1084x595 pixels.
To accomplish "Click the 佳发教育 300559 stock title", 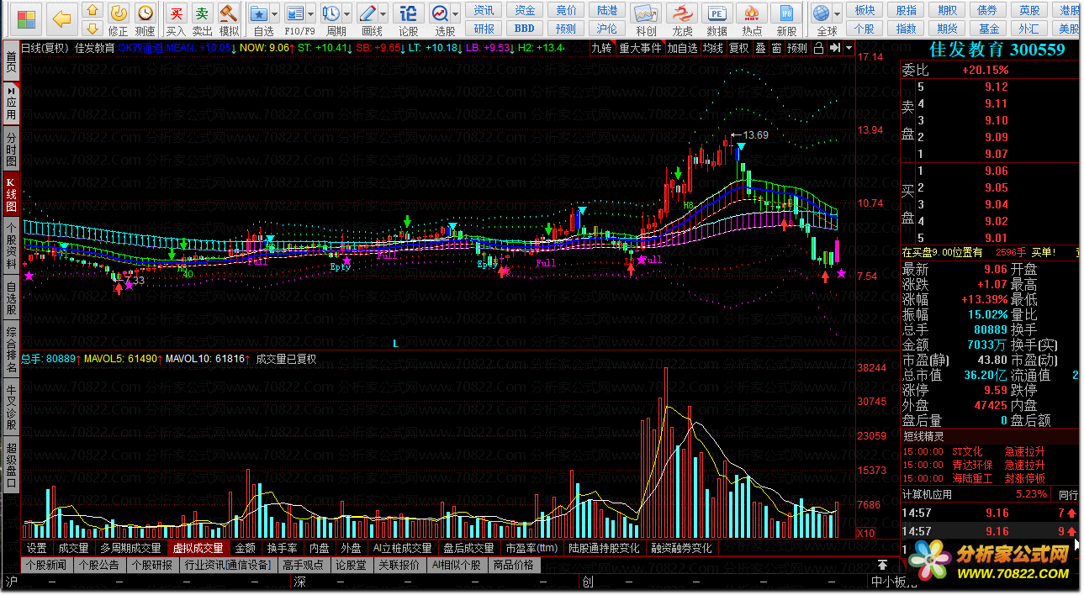I will point(997,50).
